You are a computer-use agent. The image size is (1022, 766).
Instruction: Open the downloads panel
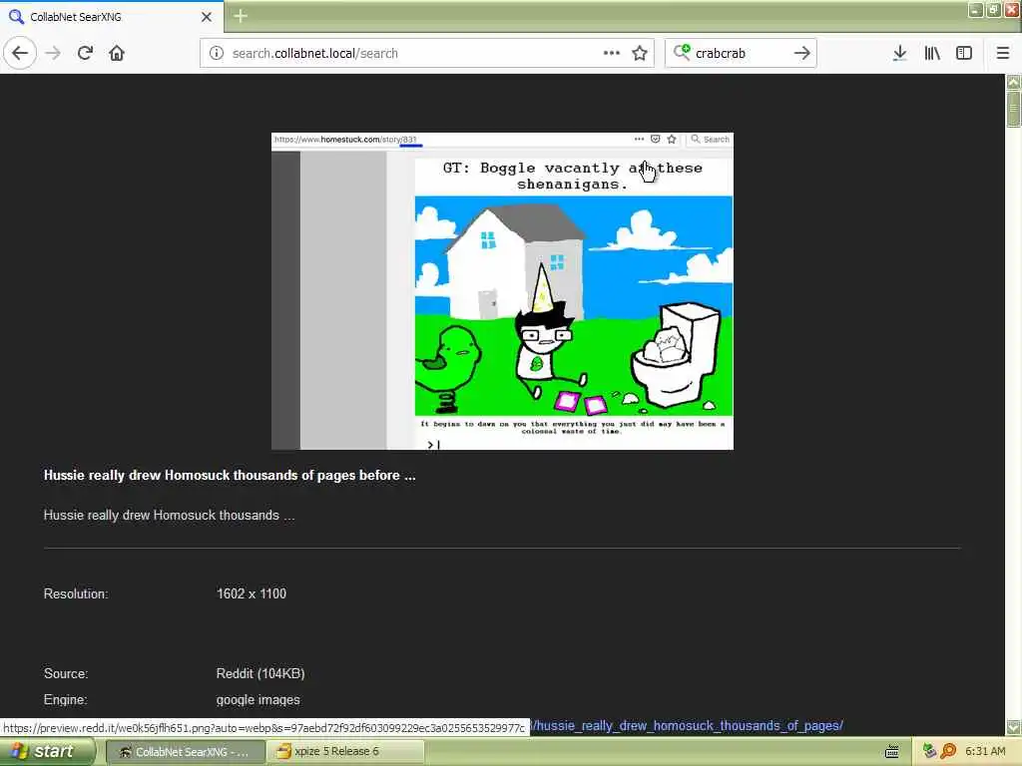899,53
